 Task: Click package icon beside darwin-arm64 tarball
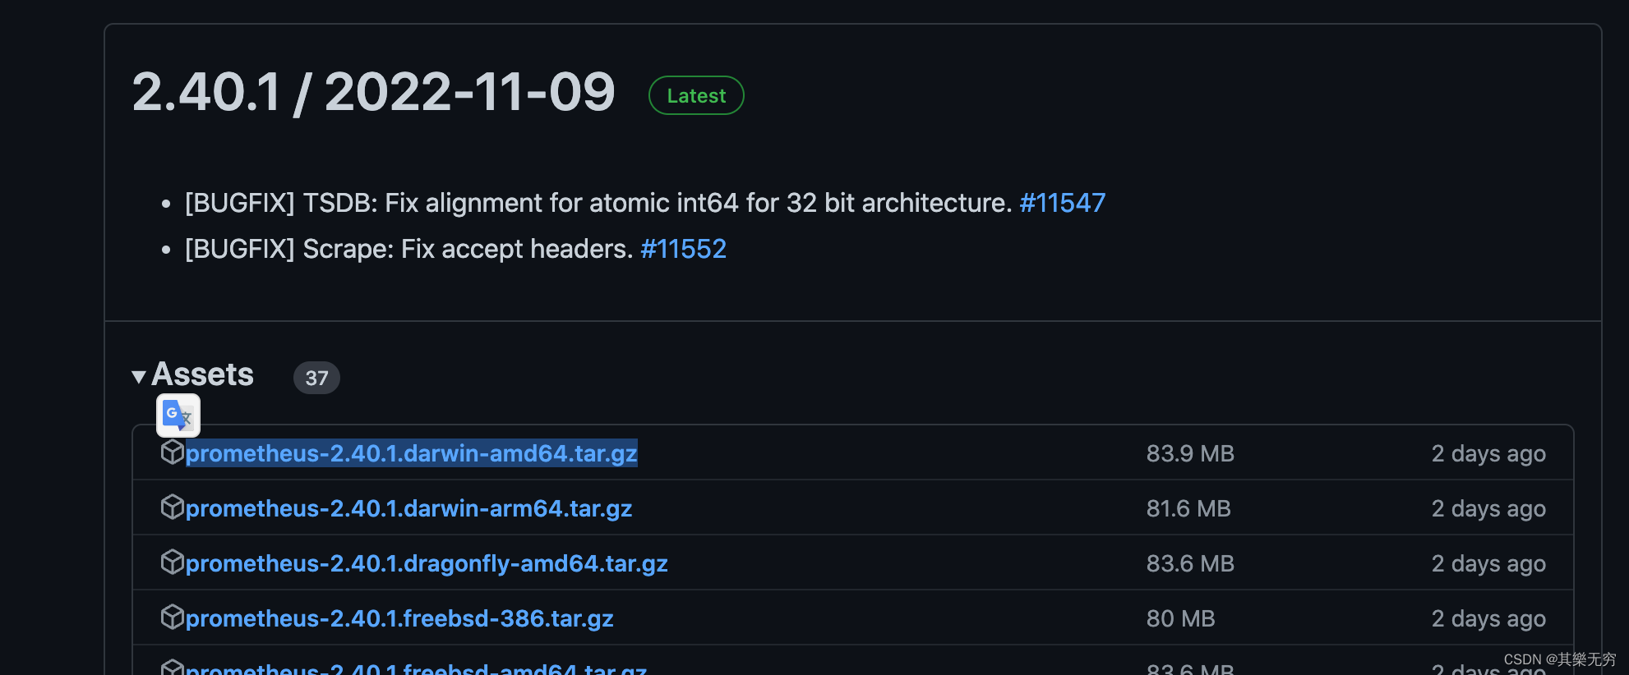point(172,507)
